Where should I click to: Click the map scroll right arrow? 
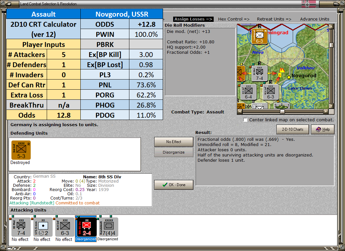click(326, 111)
